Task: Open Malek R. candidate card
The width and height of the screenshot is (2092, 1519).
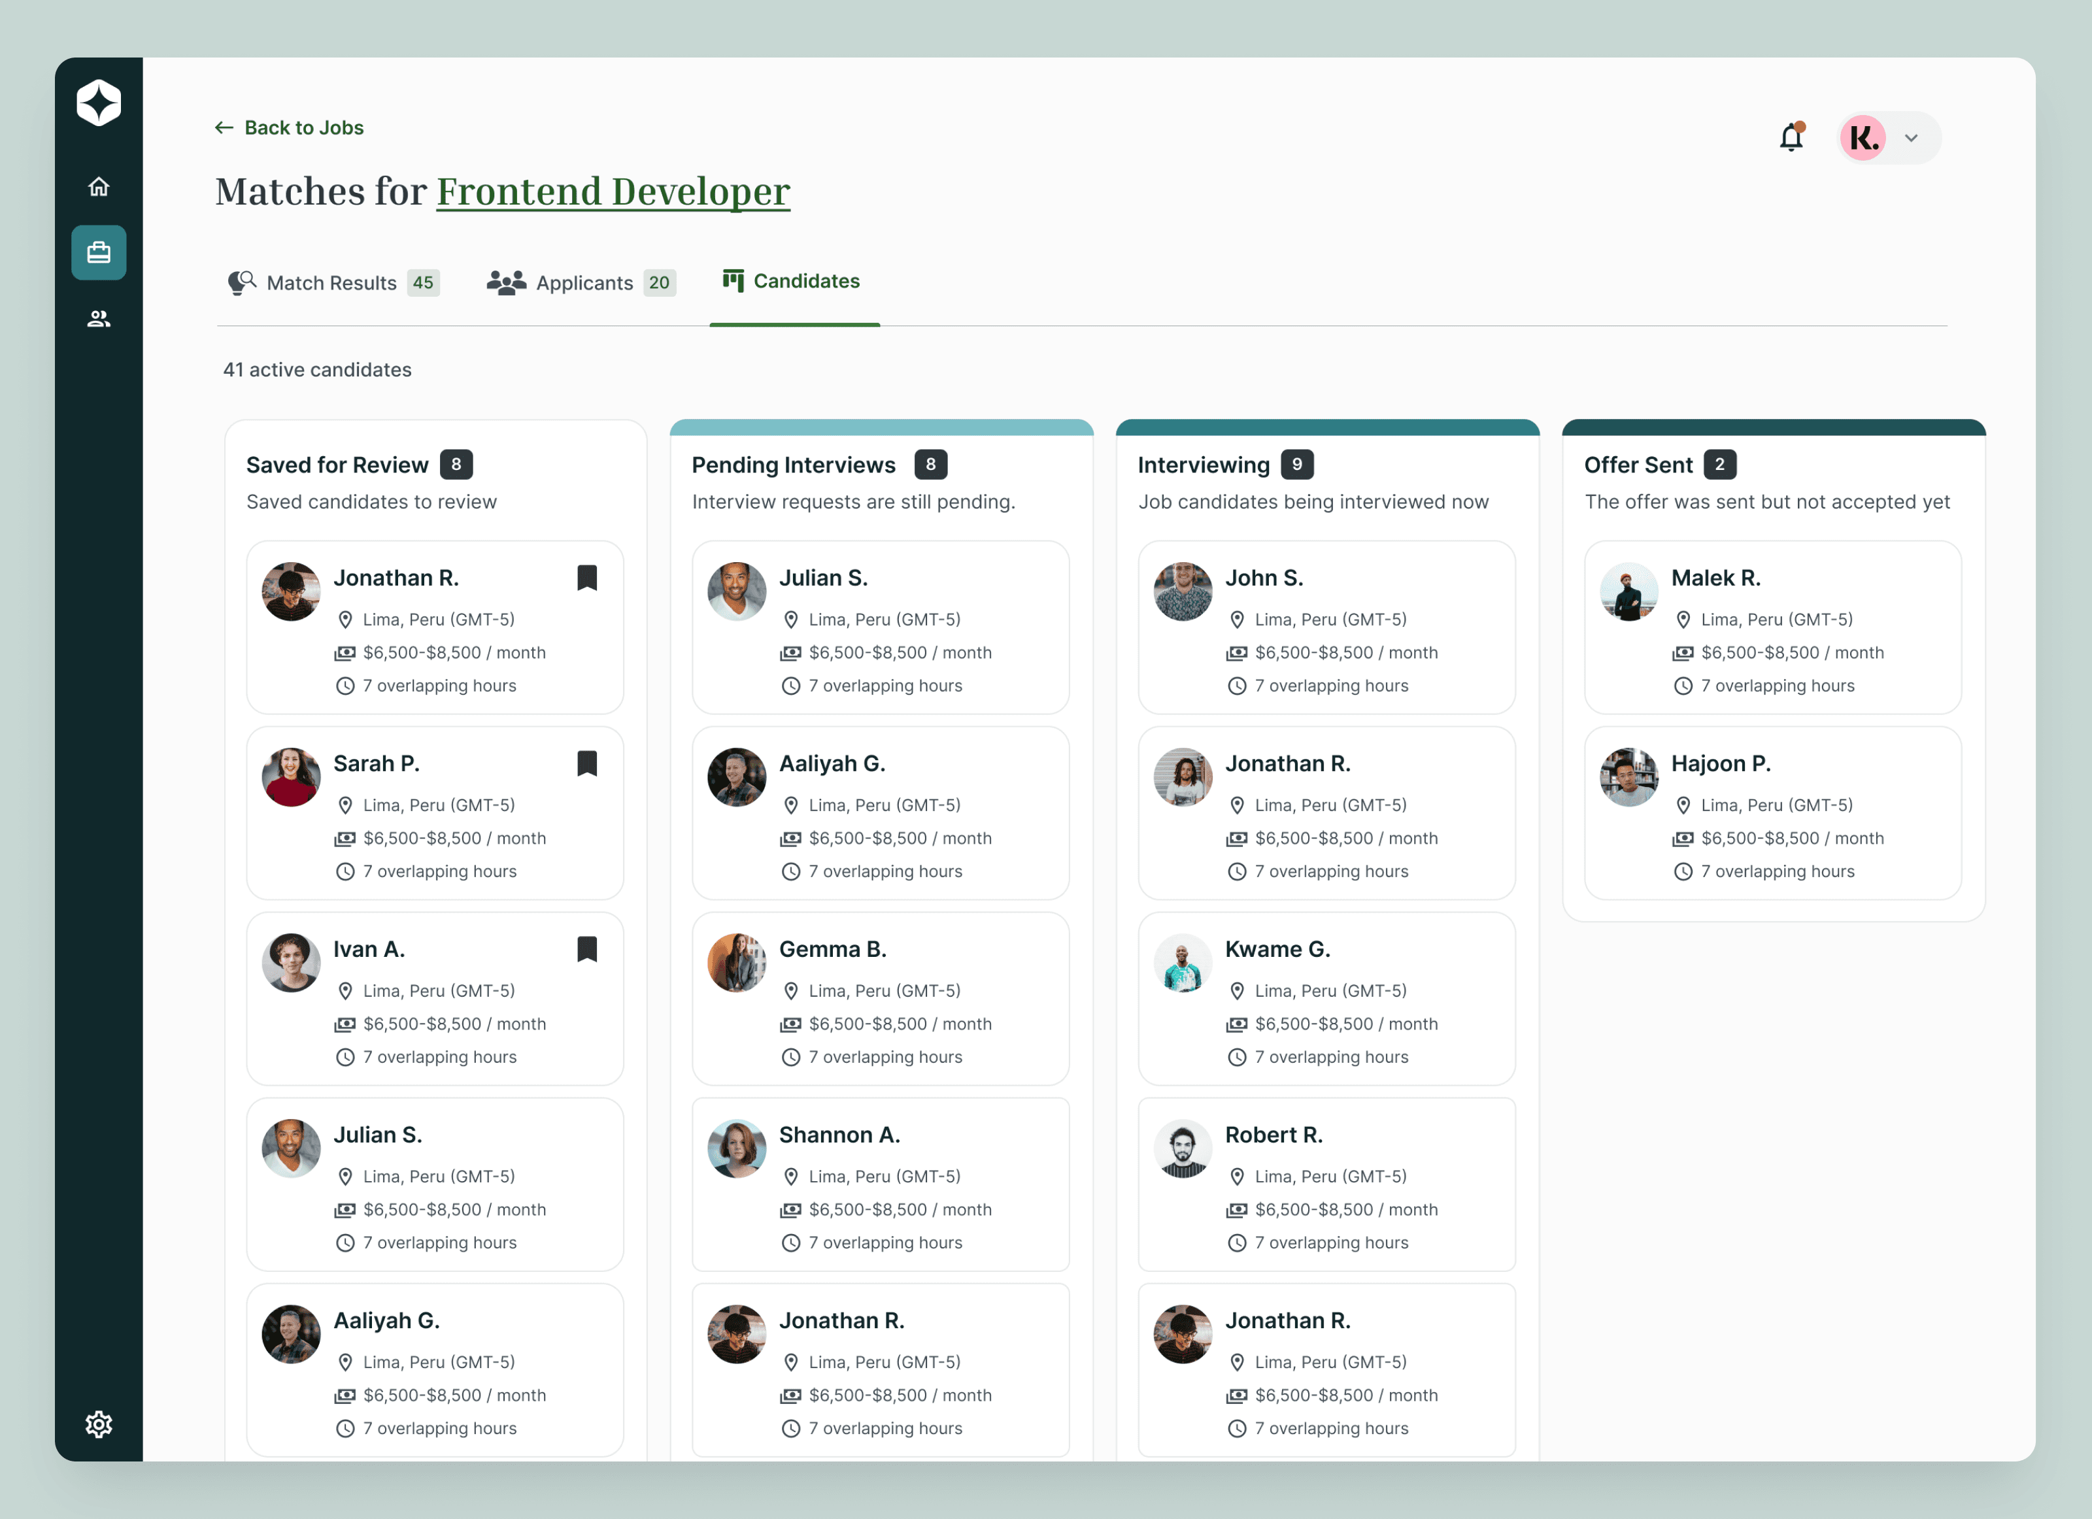Action: [1772, 627]
